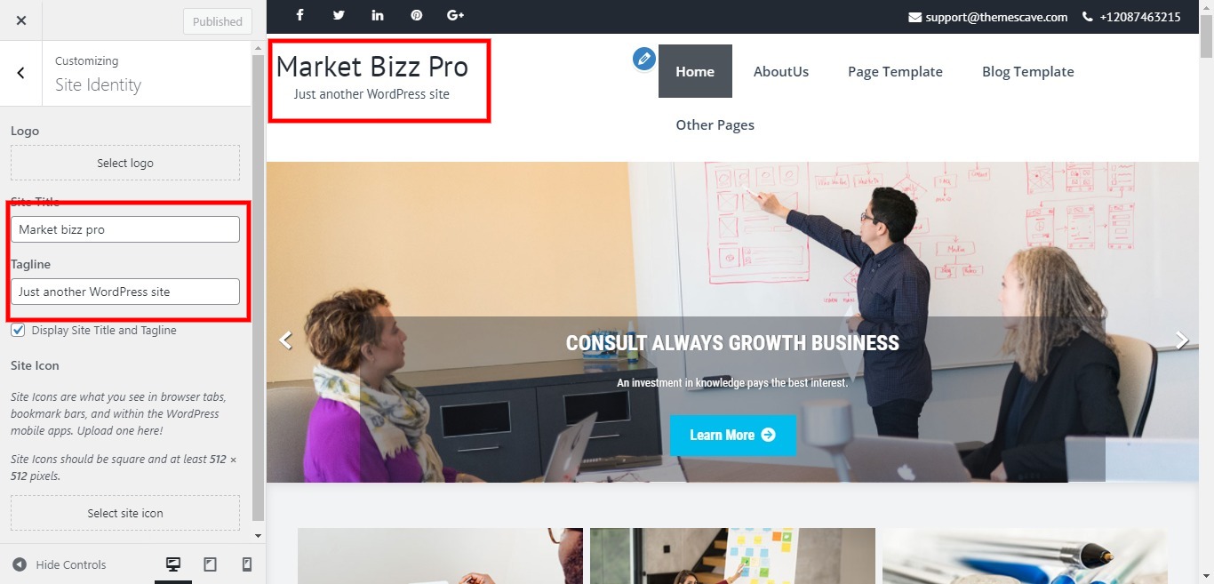Open the Blog Template menu item
This screenshot has height=584, width=1214.
point(1028,71)
